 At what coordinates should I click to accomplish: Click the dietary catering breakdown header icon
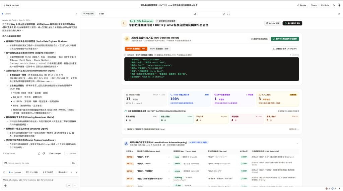[125, 111]
